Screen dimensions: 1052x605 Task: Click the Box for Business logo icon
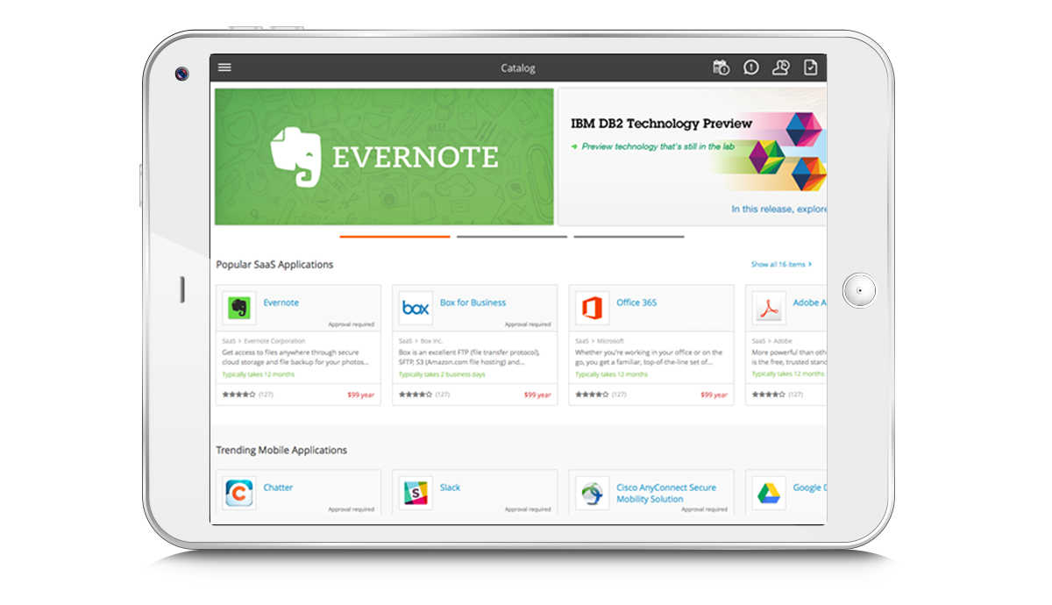416,308
